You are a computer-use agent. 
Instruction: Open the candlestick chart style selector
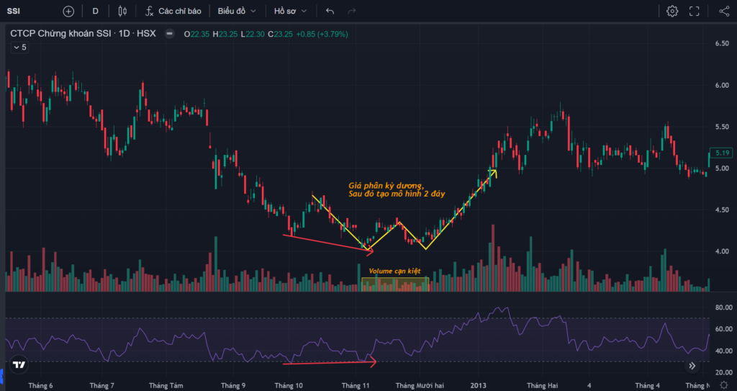pos(122,12)
